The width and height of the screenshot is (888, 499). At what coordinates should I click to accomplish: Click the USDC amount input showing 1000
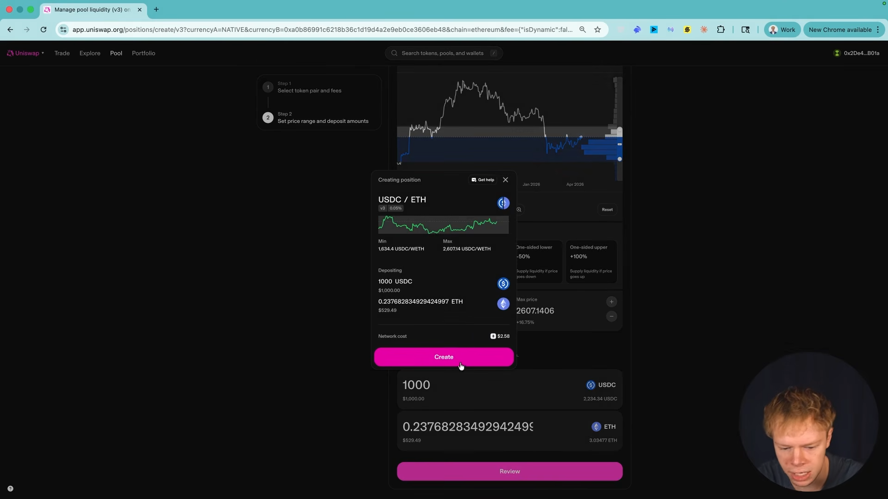coord(416,385)
